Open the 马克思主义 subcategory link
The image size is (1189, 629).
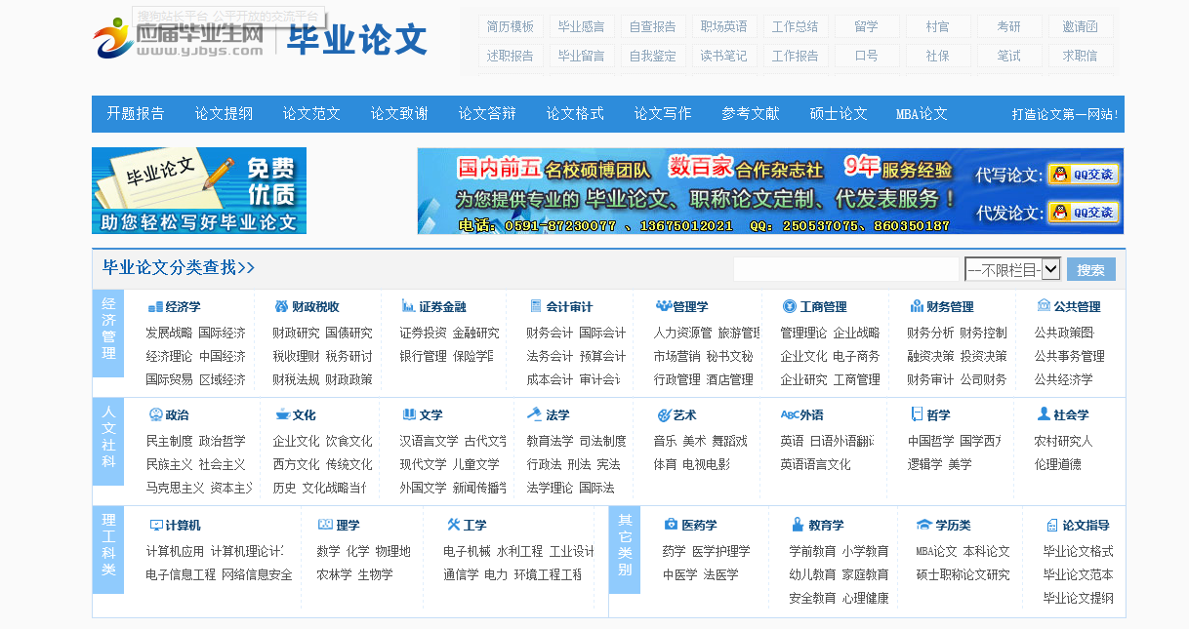pyautogui.click(x=175, y=488)
